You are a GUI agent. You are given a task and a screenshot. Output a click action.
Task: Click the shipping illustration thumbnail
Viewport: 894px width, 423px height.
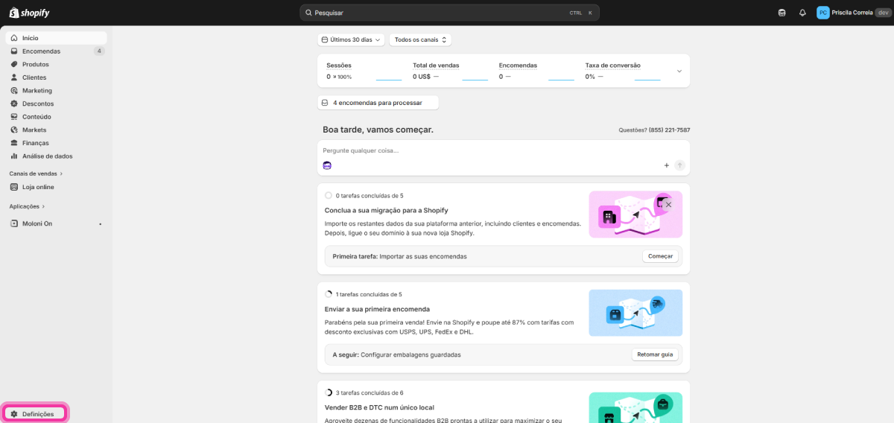tap(635, 313)
